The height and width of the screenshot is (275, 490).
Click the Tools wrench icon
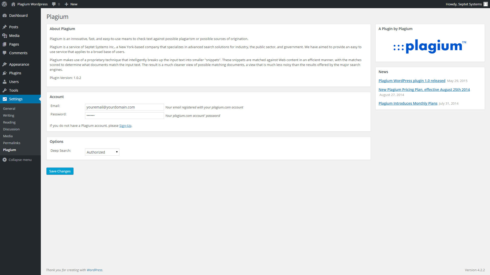tap(5, 90)
